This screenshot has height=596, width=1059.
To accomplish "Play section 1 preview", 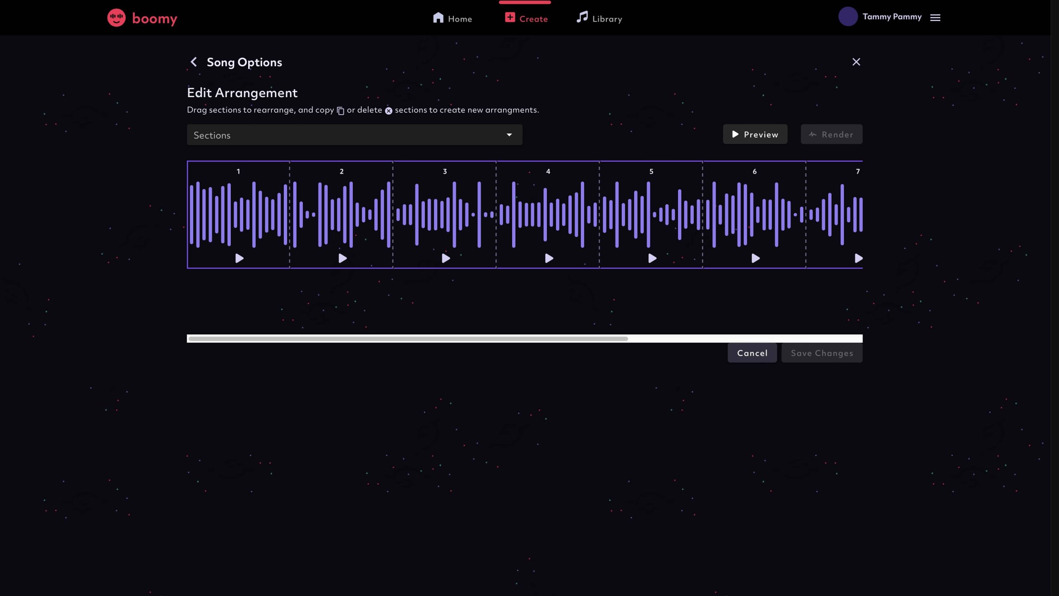I will (239, 258).
